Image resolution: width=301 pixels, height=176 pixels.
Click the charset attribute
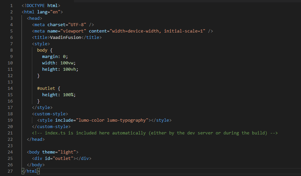coord(57,25)
